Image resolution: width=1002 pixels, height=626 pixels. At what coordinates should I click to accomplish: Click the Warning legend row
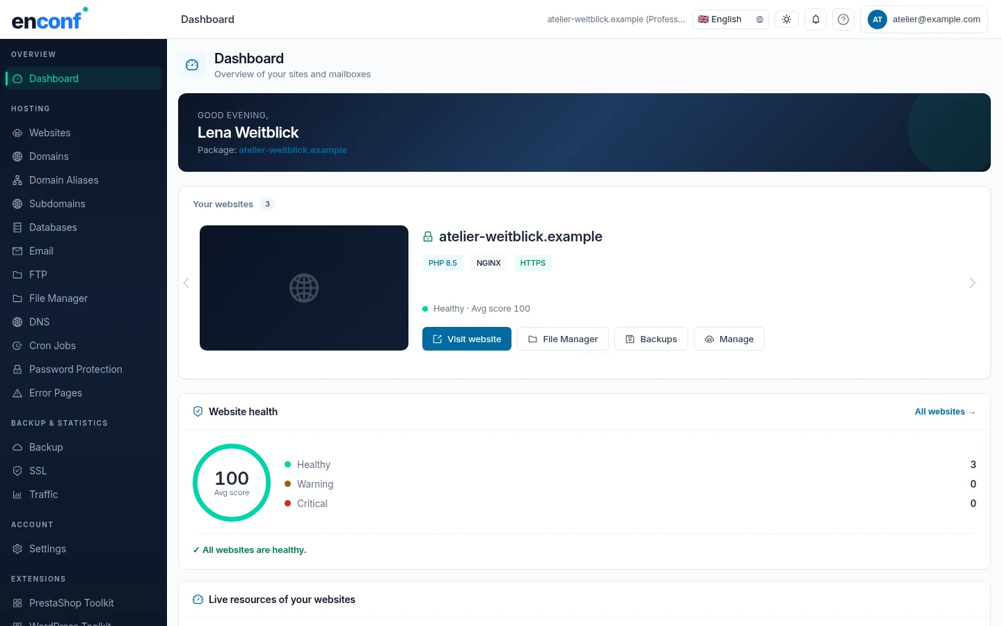pyautogui.click(x=630, y=484)
